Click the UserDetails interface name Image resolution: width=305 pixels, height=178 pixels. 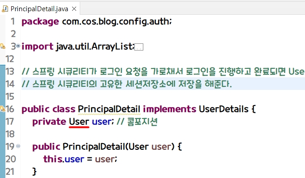click(223, 109)
